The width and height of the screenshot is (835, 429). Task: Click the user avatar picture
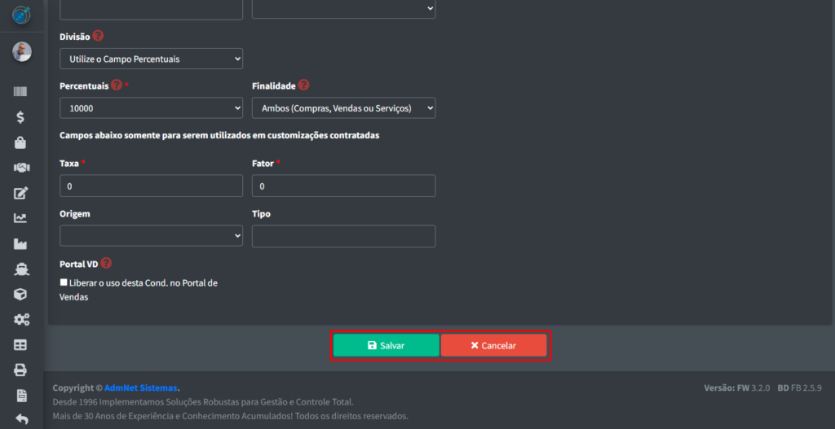coord(21,52)
